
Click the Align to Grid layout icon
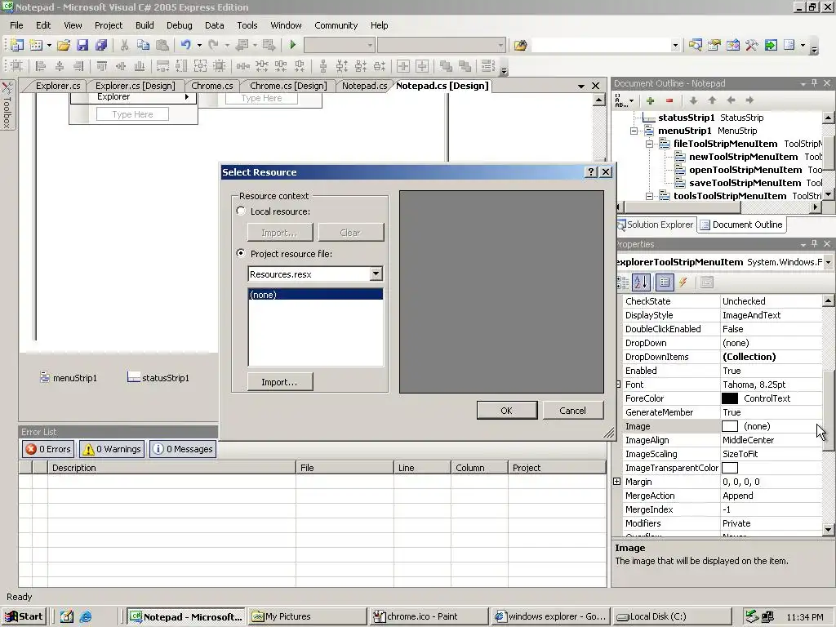16,66
